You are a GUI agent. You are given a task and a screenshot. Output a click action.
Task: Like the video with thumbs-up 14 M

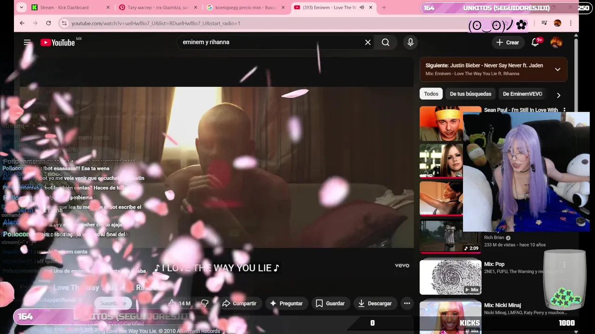[x=180, y=303]
